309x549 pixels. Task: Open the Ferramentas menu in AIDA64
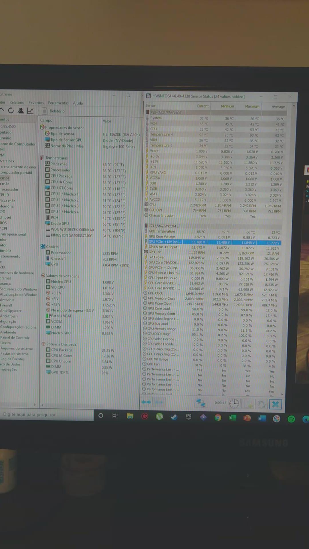58,103
